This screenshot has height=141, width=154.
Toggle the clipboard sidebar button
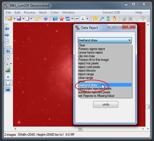(8, 83)
